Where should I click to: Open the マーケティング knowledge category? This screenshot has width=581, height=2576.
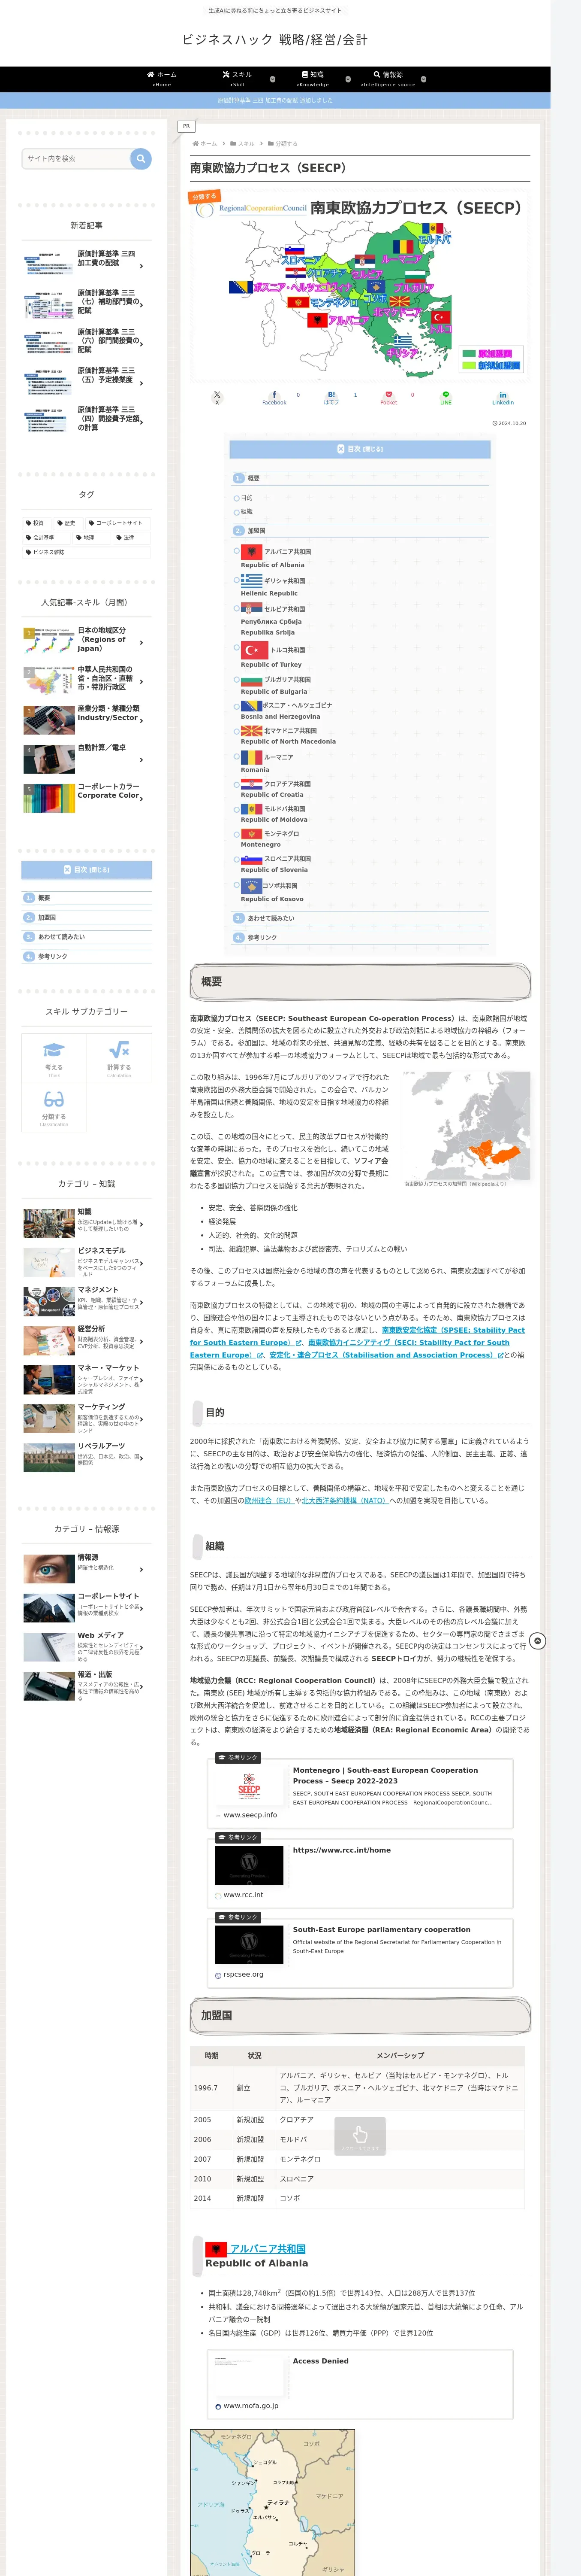coord(87,1418)
